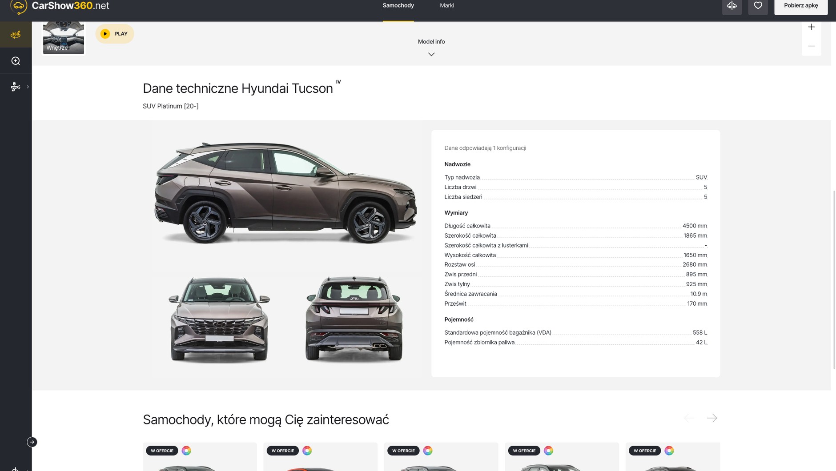
Task: Open the Wnętrze interior thumbnail
Action: (63, 38)
